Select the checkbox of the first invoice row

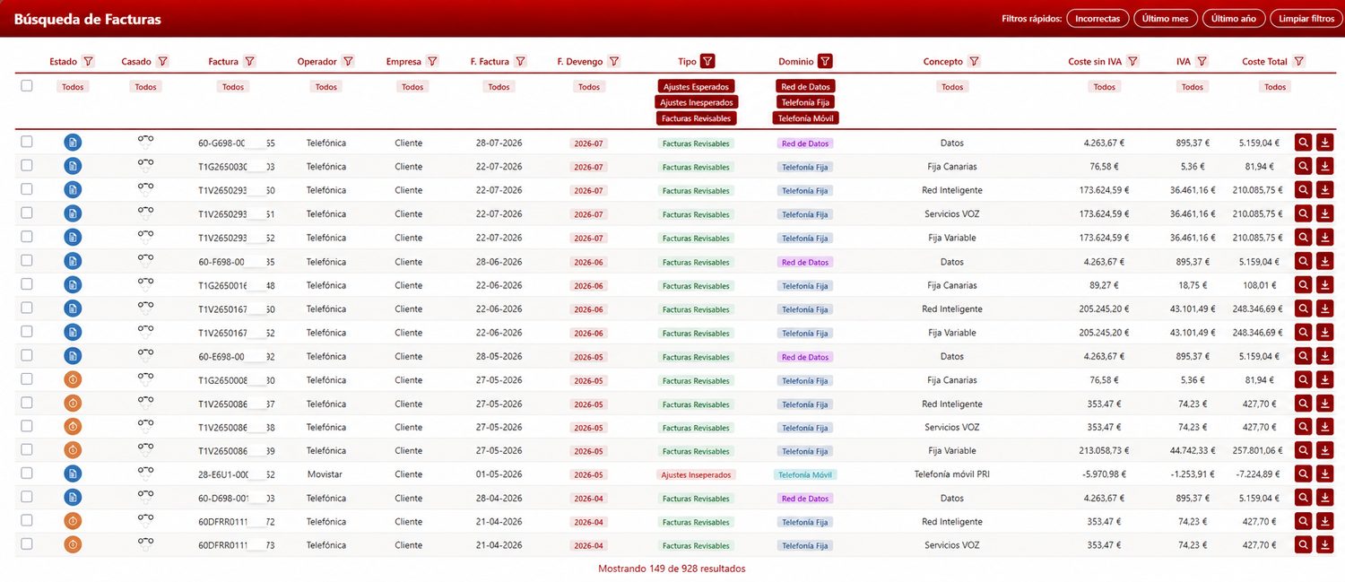click(27, 142)
